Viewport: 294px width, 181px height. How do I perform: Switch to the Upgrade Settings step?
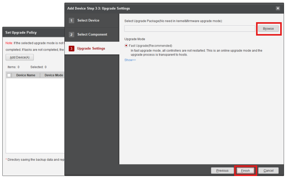(x=91, y=49)
